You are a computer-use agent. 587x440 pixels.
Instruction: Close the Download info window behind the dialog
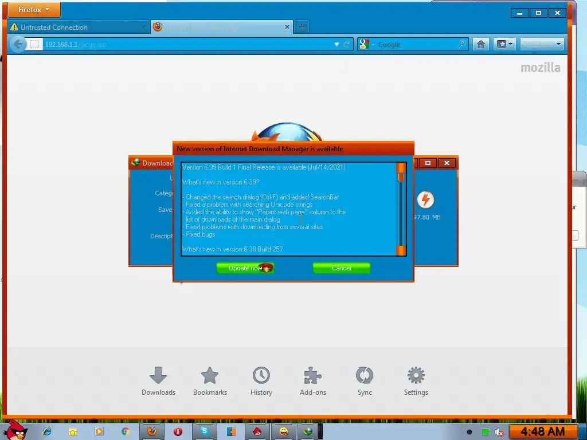point(447,163)
